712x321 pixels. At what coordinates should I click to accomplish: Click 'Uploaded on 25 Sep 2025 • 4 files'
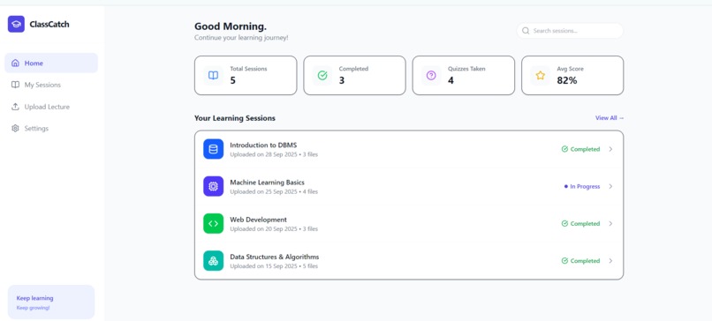point(274,191)
